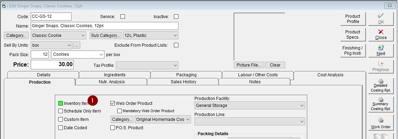Screen dimensions: 398x139
Task: Click the Picture File... button
Action: pos(249,65)
